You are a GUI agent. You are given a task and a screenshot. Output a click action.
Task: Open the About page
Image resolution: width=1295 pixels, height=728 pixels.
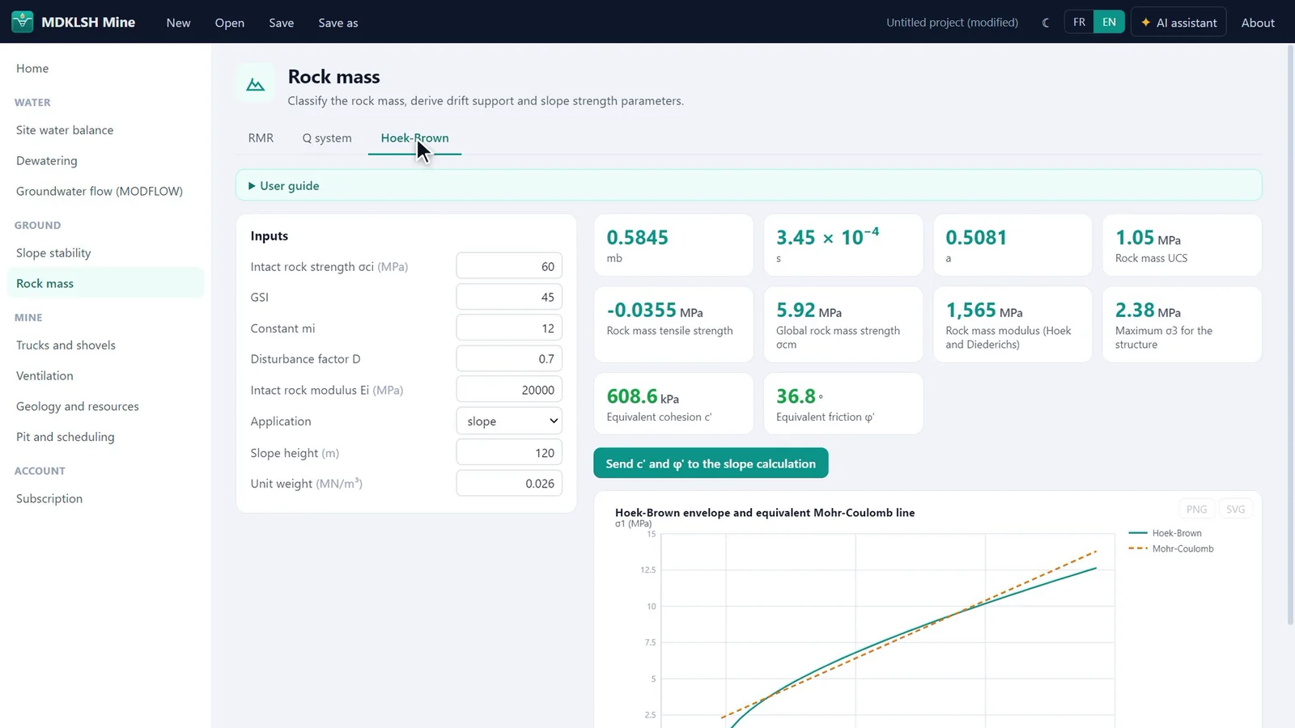pyautogui.click(x=1258, y=23)
